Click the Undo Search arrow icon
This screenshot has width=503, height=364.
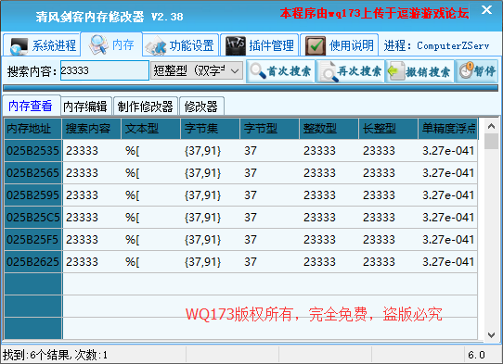[395, 71]
